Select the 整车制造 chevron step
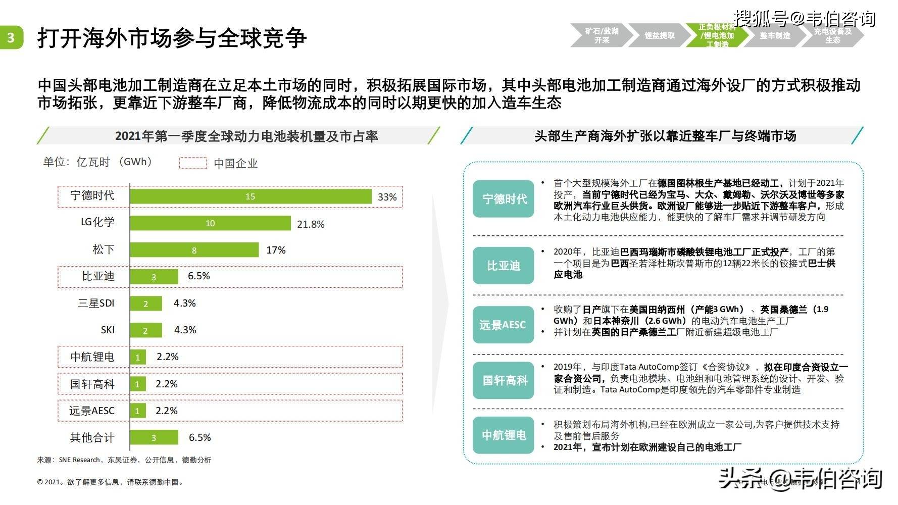The height and width of the screenshot is (505, 898). tap(775, 35)
